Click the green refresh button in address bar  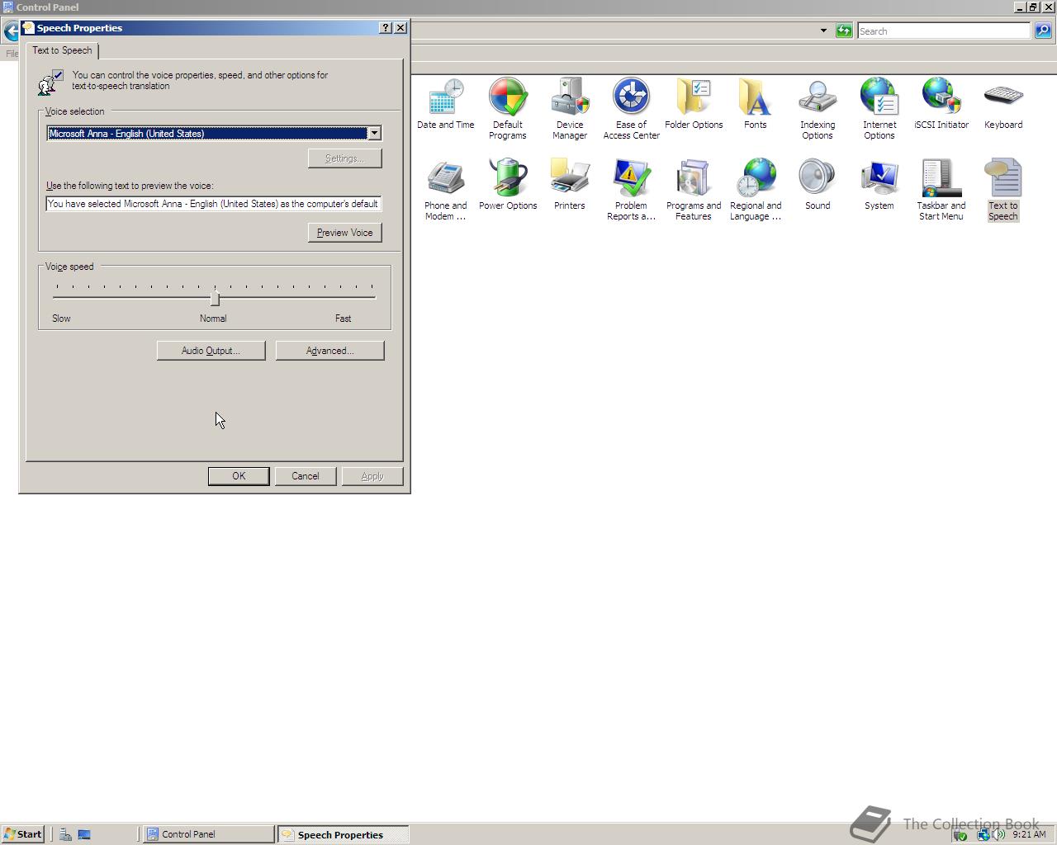(843, 31)
